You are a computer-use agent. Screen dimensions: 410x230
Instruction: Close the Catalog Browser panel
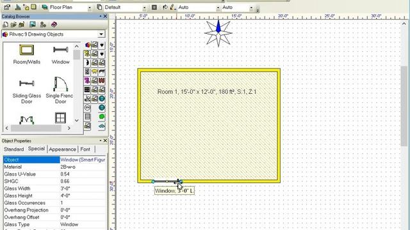[105, 16]
